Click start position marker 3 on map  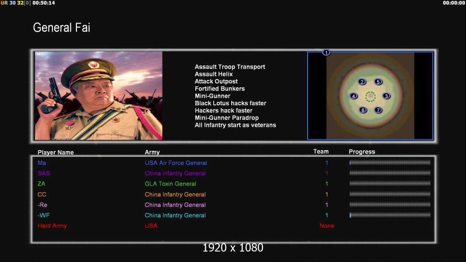pos(386,96)
